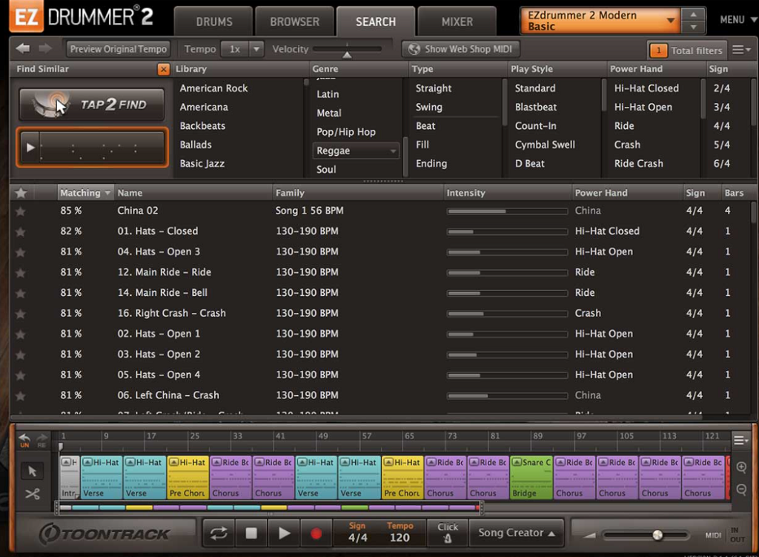
Task: Click the China 02 intensity bar
Action: 507,211
